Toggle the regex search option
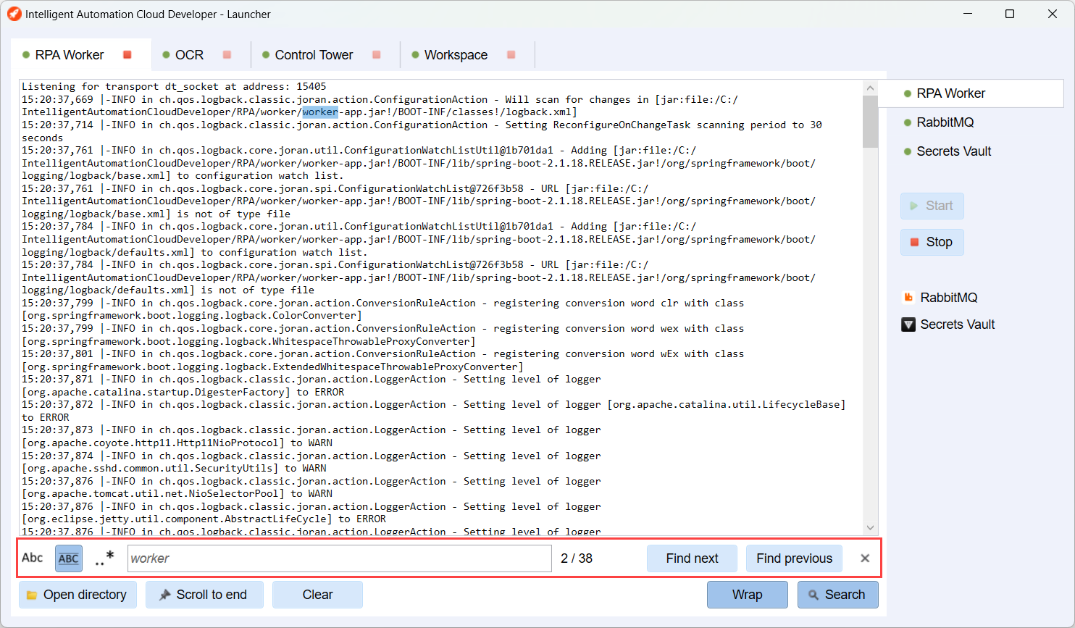This screenshot has width=1075, height=628. pos(104,558)
